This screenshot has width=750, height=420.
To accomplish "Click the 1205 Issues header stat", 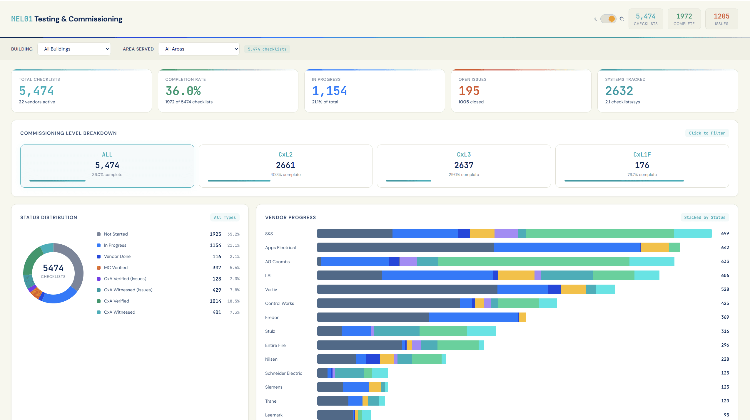I will click(721, 19).
